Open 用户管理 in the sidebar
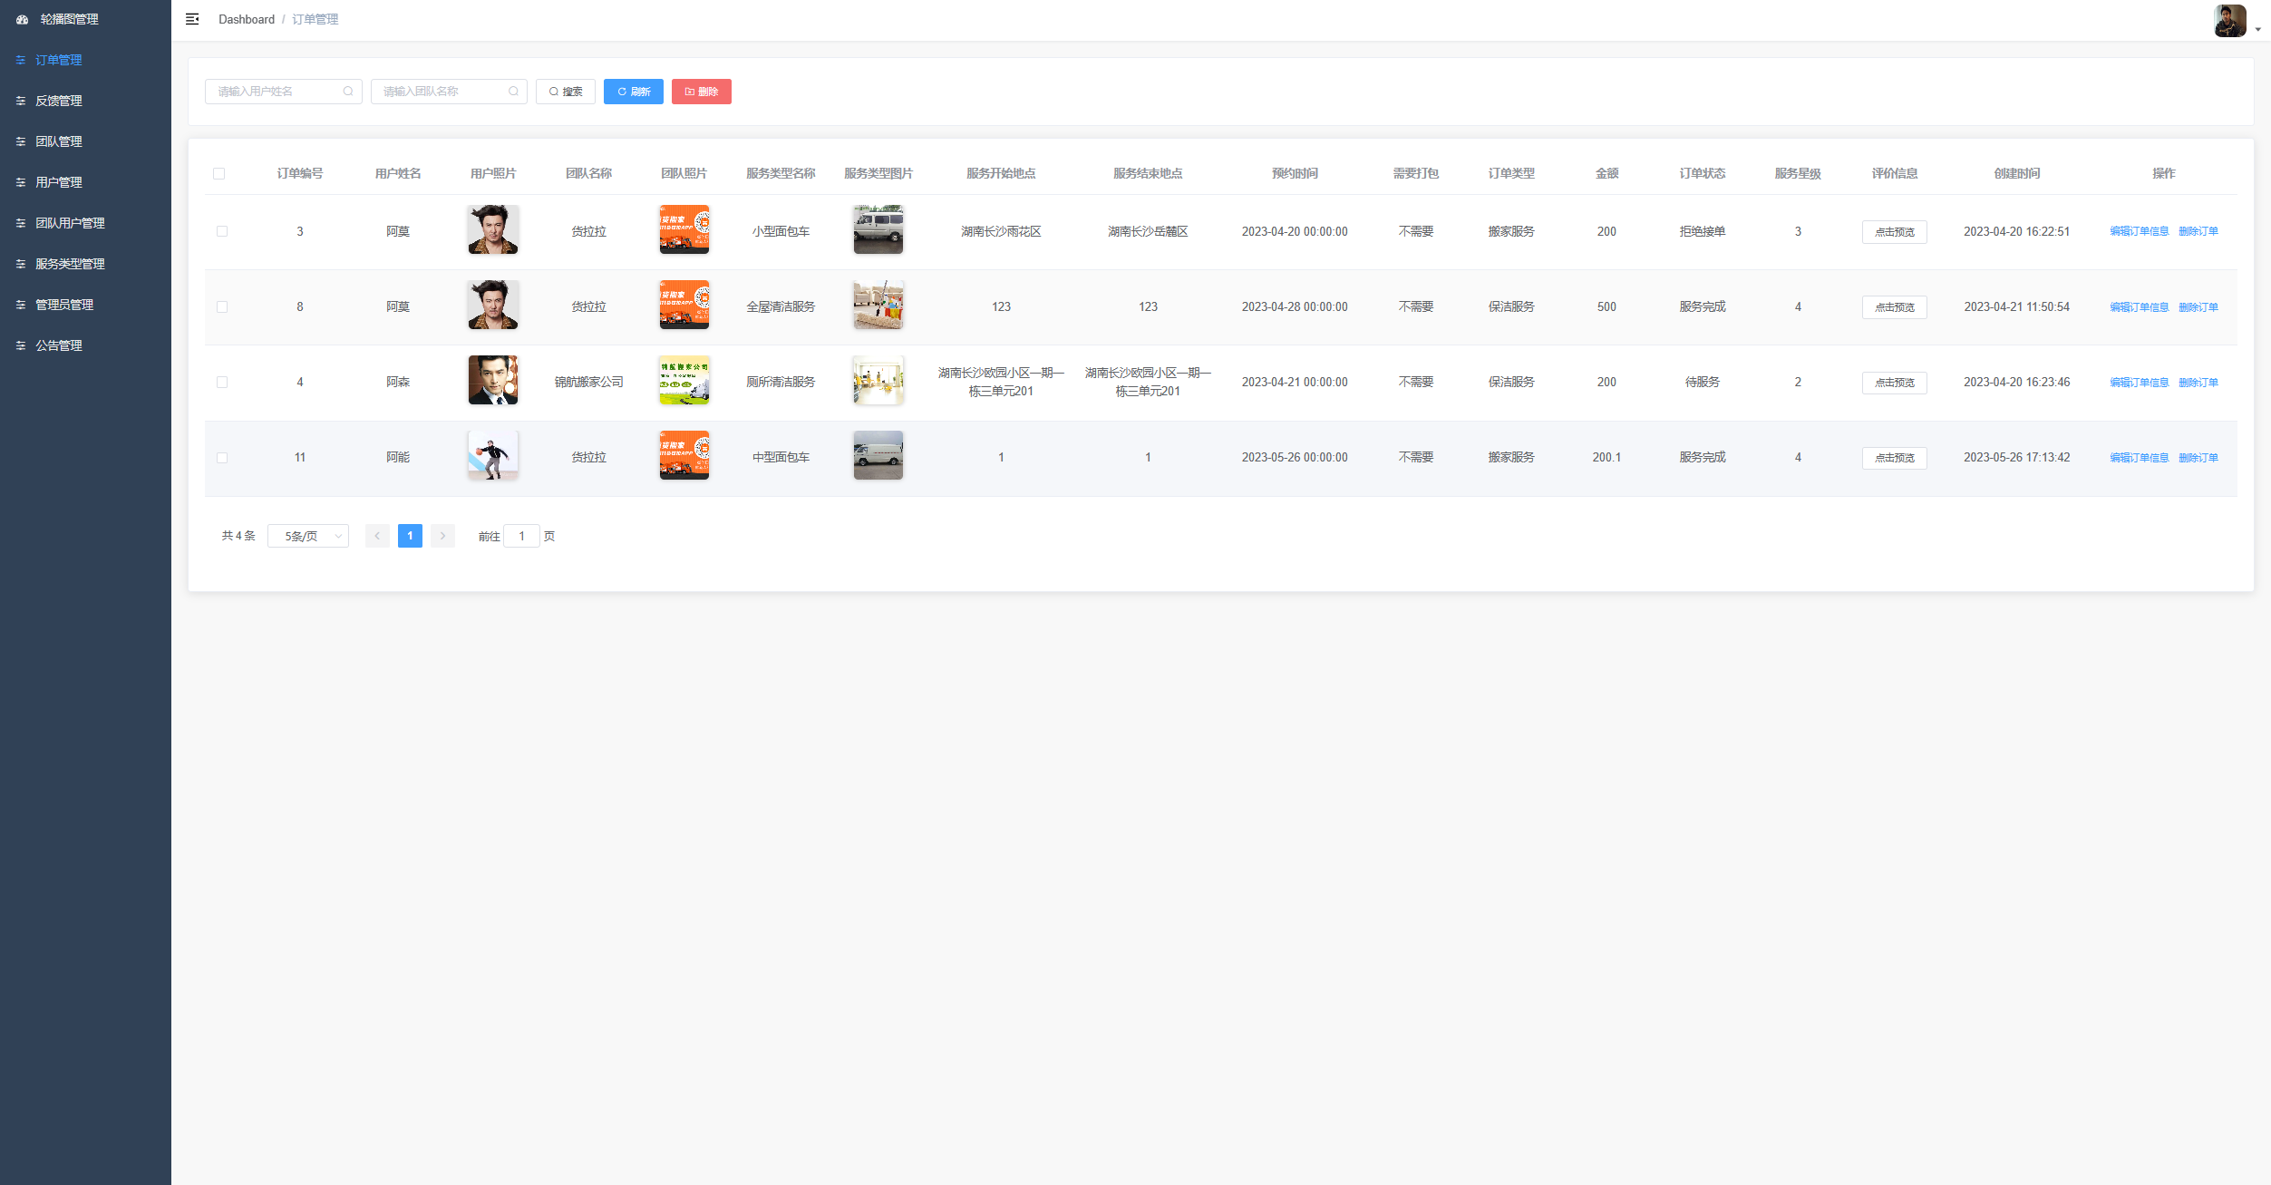This screenshot has width=2271, height=1185. tap(59, 182)
